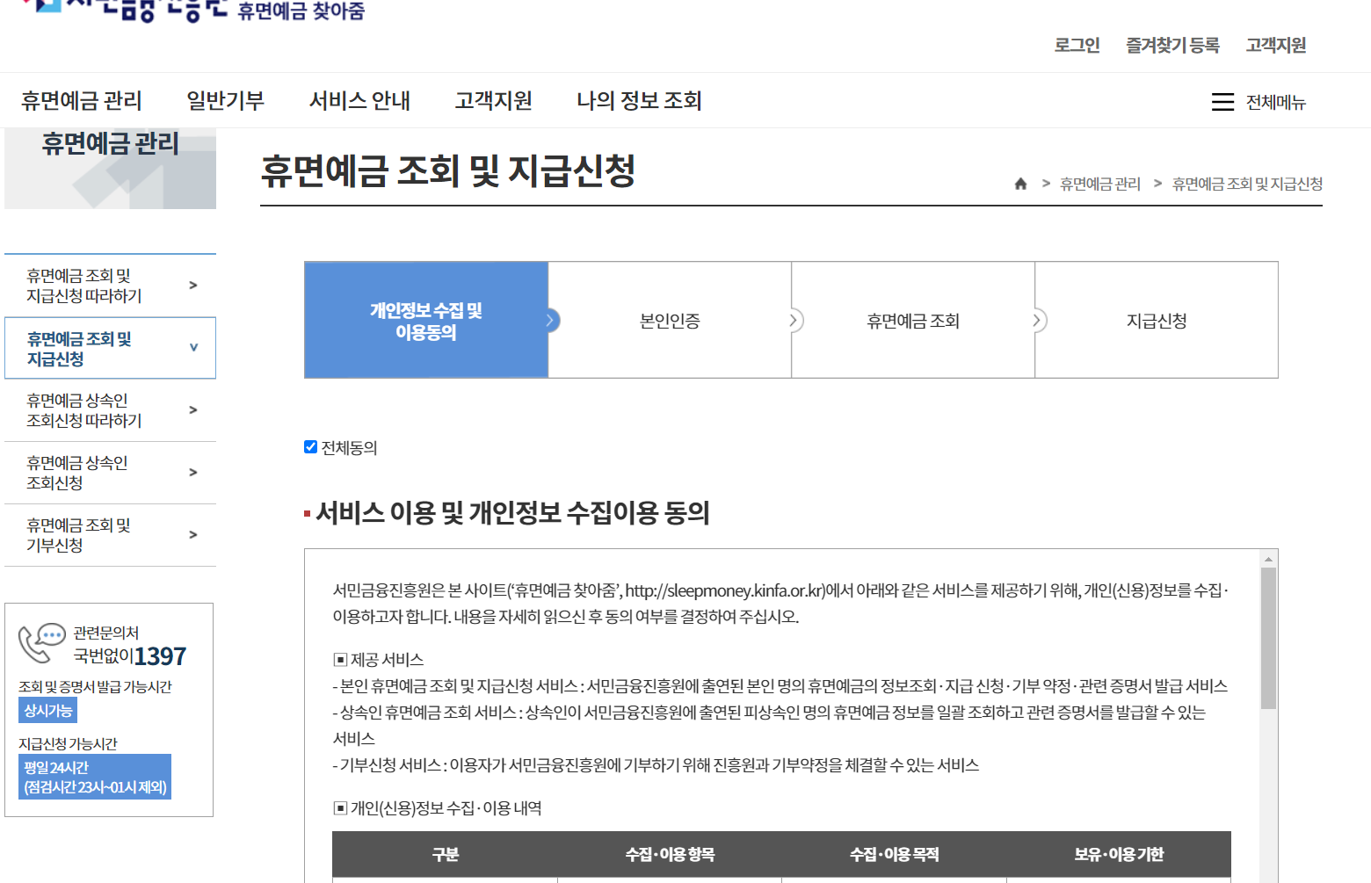Click the home icon in the breadcrumb
This screenshot has height=883, width=1371.
(1020, 184)
